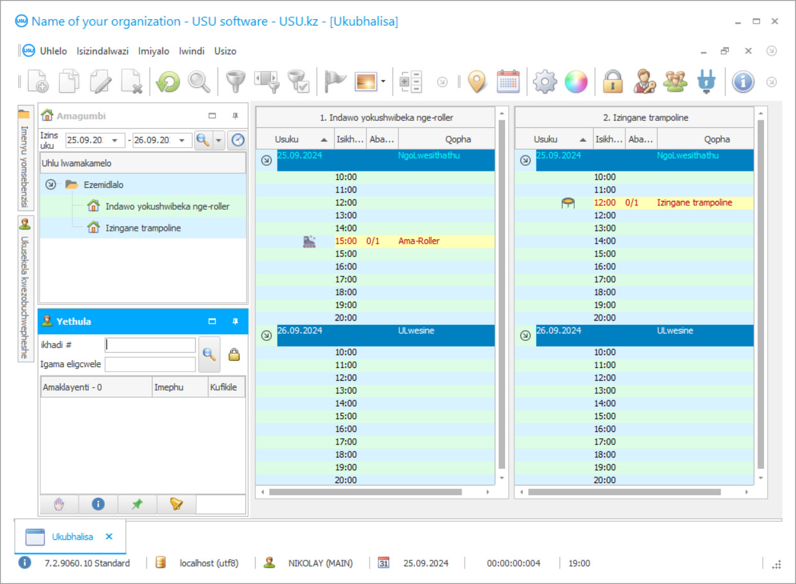Image resolution: width=796 pixels, height=584 pixels.
Task: Click the flag toolbar icon
Action: [334, 82]
